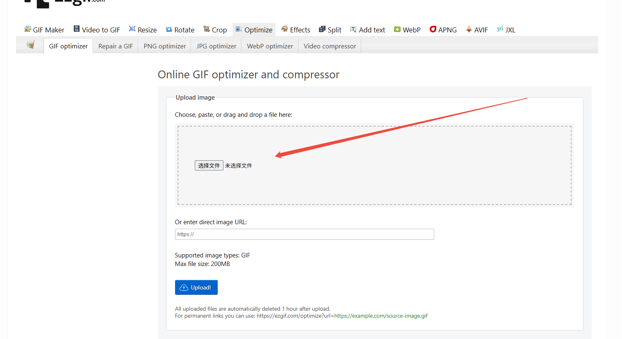
Task: Click the Or enter direct image URL label
Action: (x=211, y=222)
